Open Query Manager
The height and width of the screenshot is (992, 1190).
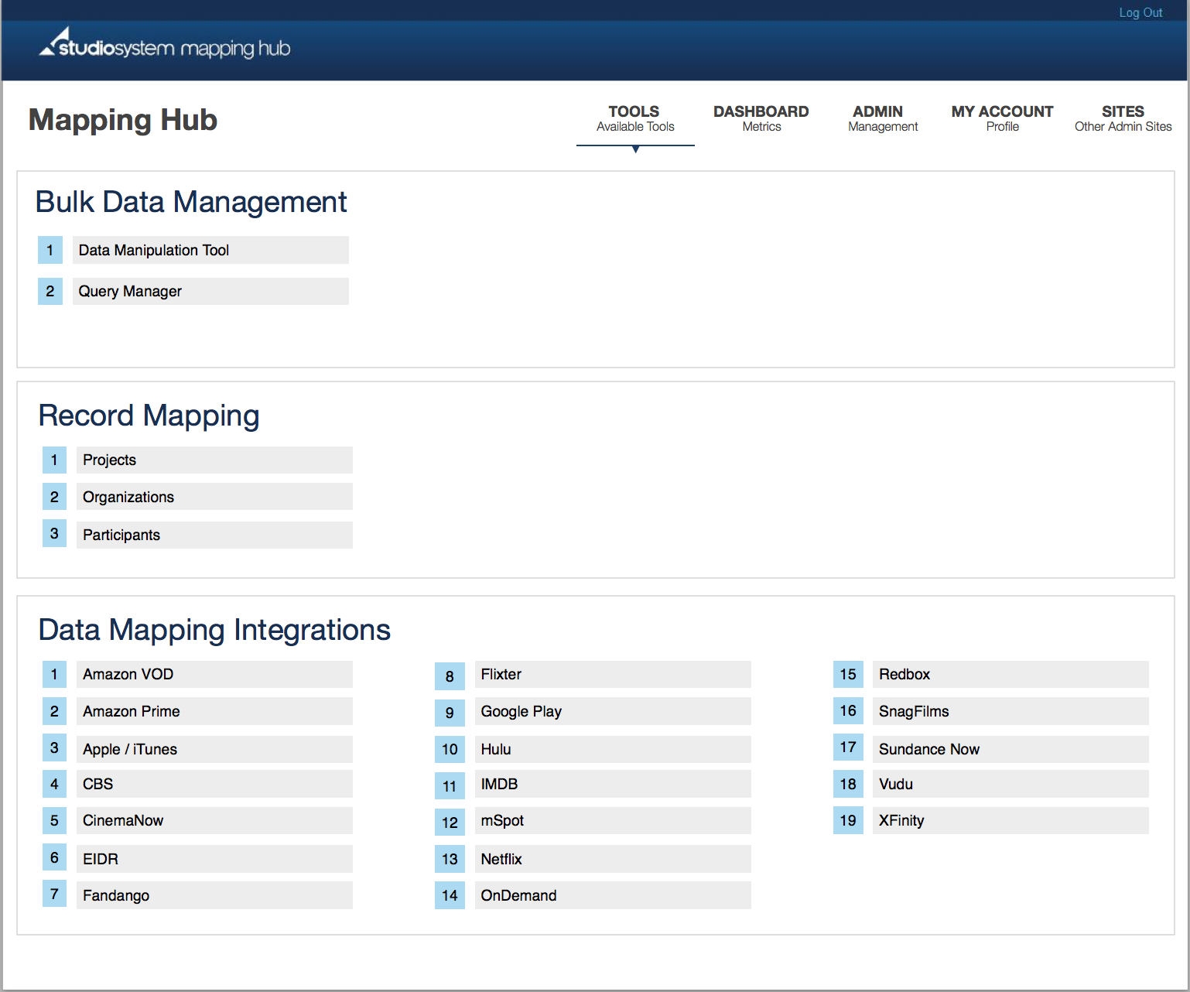(210, 291)
